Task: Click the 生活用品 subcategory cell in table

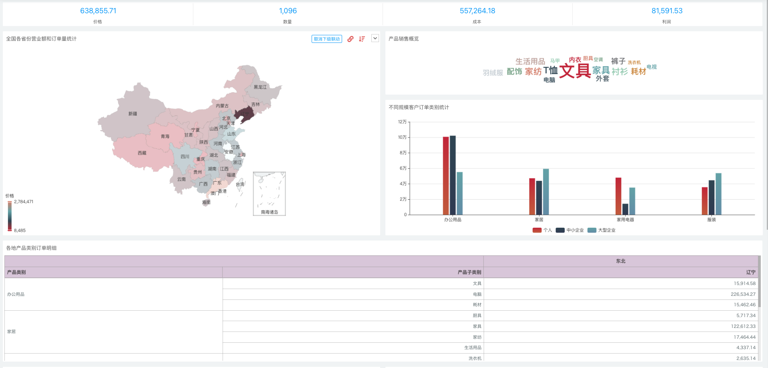Action: click(353, 348)
